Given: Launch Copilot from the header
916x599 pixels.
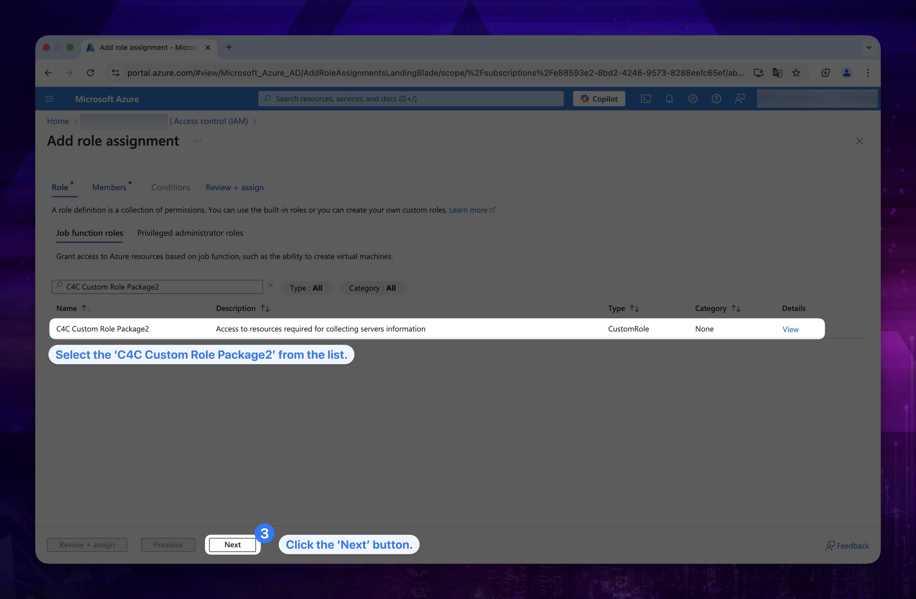Looking at the screenshot, I should click(x=599, y=99).
